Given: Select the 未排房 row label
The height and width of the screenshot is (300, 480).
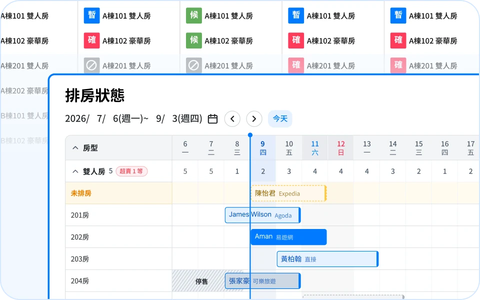Looking at the screenshot, I should point(81,193).
